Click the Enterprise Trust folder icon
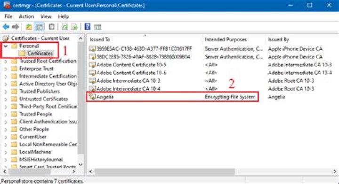This screenshot has width=339, height=184. [14, 69]
